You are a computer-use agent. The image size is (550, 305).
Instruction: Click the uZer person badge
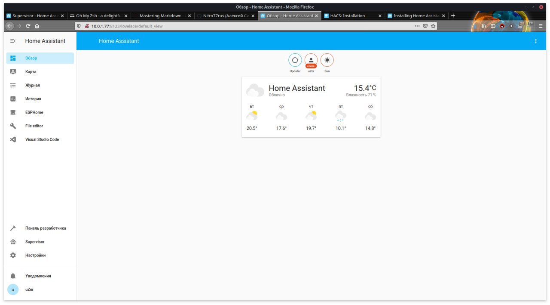(311, 60)
